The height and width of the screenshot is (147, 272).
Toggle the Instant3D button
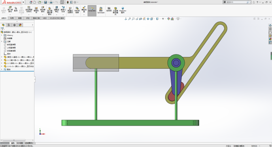(92, 10)
